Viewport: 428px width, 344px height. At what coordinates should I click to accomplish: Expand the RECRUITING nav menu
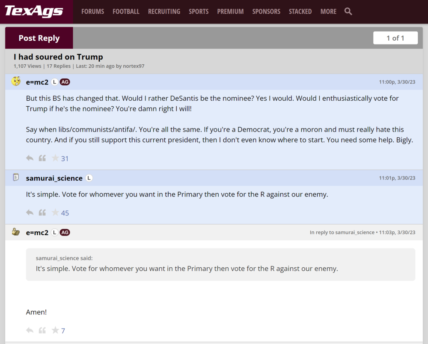point(164,12)
